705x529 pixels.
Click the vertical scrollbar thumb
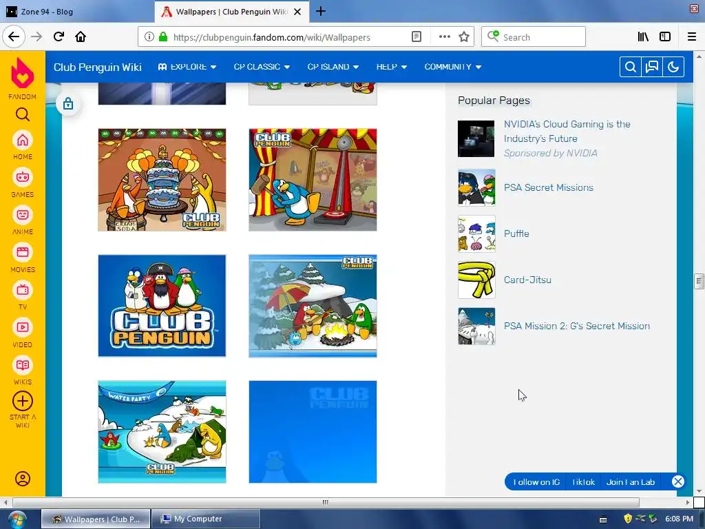pos(699,282)
